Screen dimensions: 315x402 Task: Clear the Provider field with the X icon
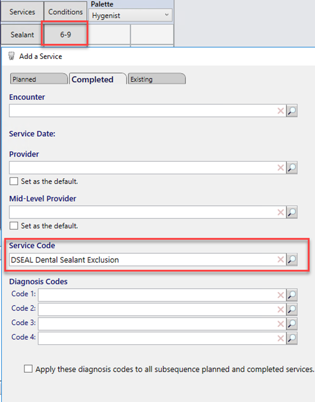pyautogui.click(x=281, y=168)
